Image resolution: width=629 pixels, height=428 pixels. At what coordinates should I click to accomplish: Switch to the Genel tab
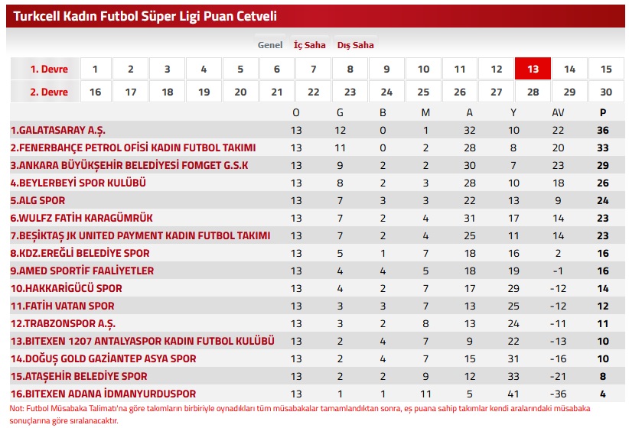pos(270,45)
